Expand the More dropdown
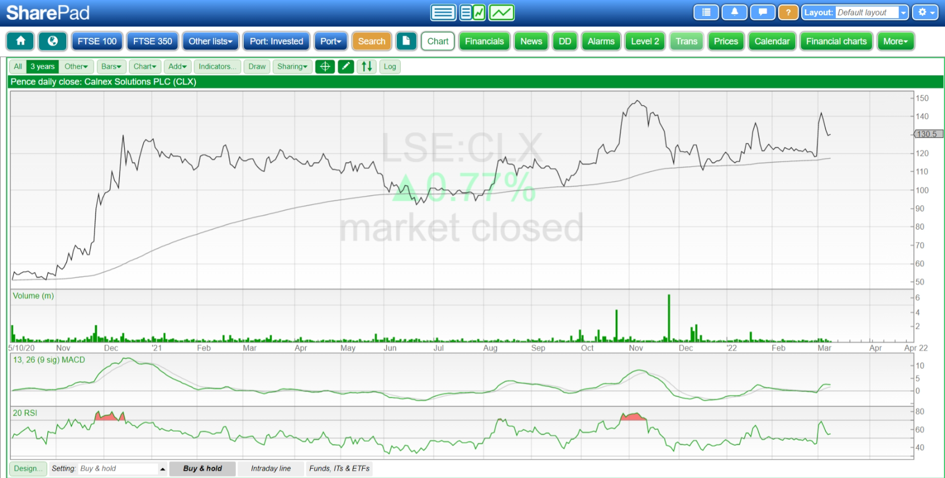The height and width of the screenshot is (478, 945). [x=896, y=41]
